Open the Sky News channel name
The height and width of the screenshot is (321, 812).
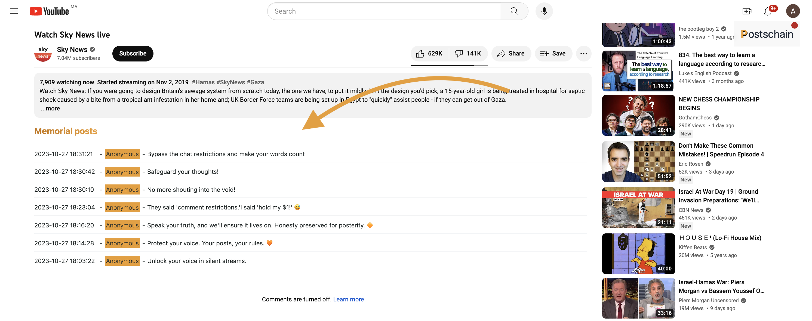[72, 50]
